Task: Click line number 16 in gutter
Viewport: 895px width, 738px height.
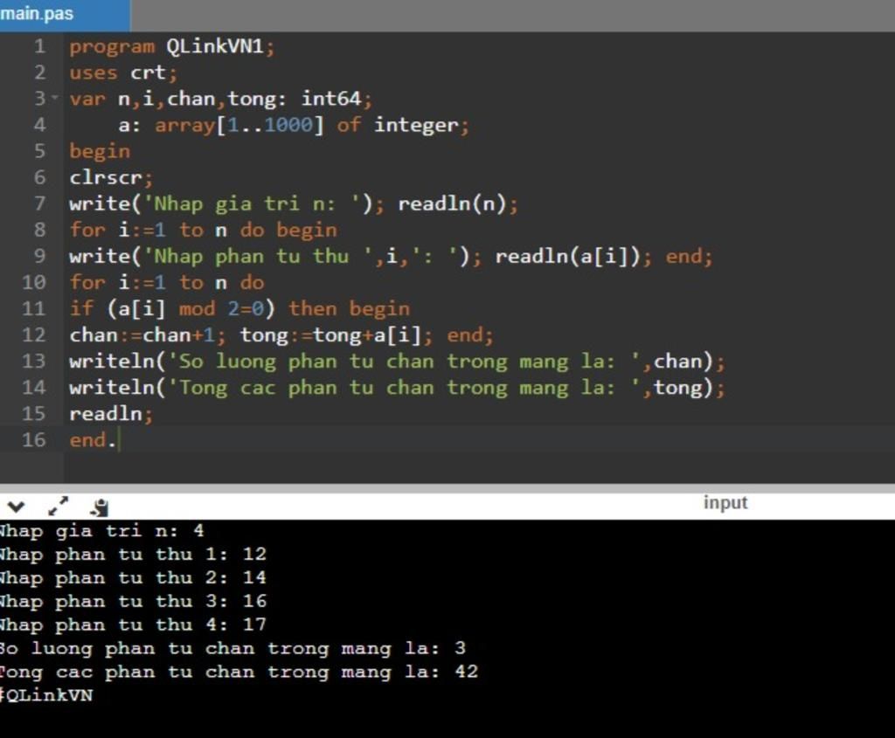Action: [x=34, y=439]
